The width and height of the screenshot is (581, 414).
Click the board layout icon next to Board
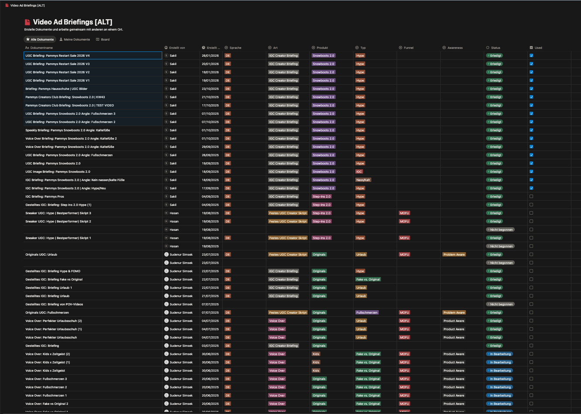(x=98, y=39)
